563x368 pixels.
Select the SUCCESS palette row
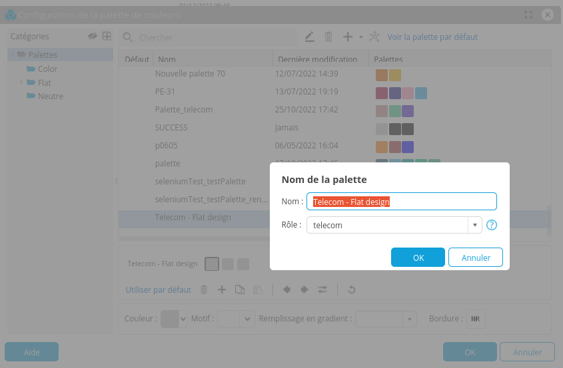[x=333, y=128]
